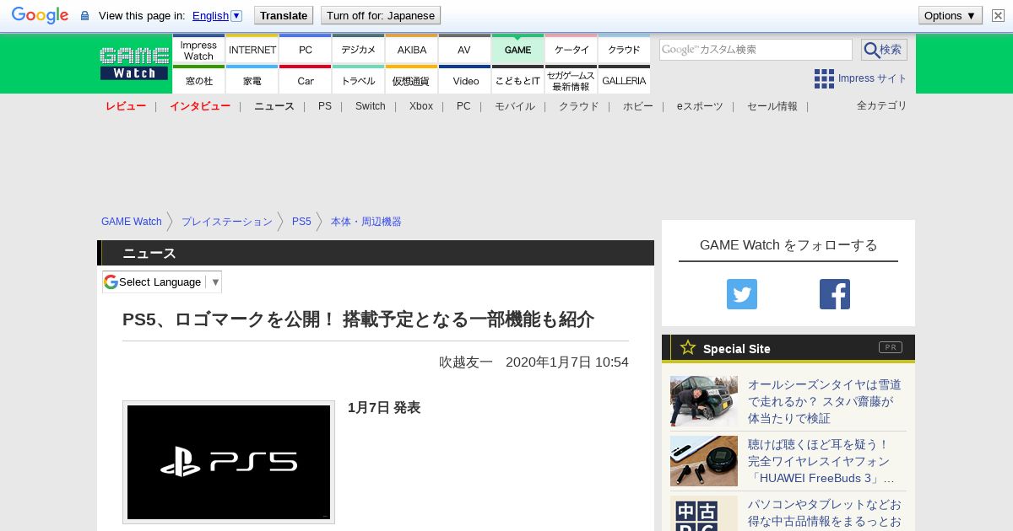Click the Translate button
The height and width of the screenshot is (531, 1013).
pos(284,15)
